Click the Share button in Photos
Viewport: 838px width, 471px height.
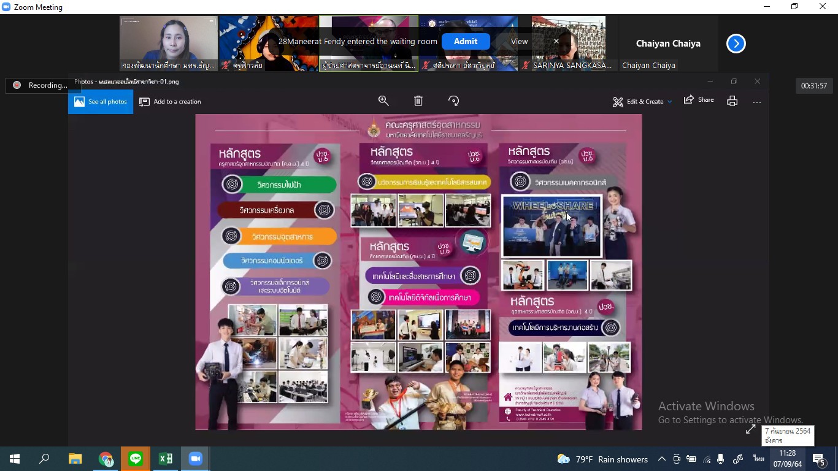click(699, 100)
